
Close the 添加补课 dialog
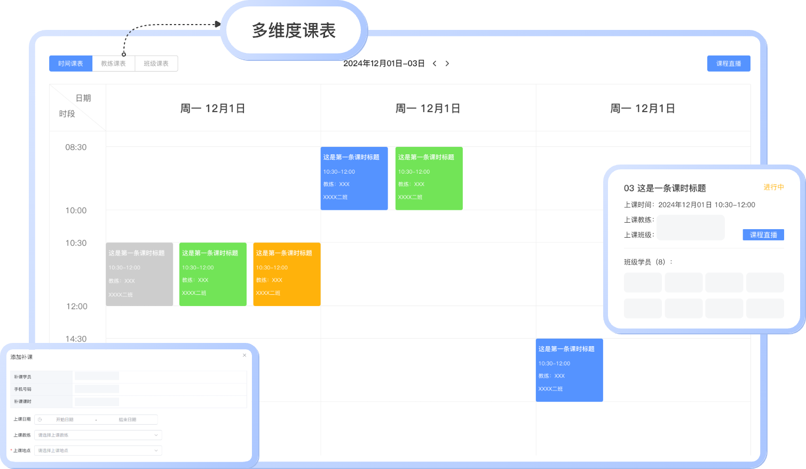click(244, 355)
